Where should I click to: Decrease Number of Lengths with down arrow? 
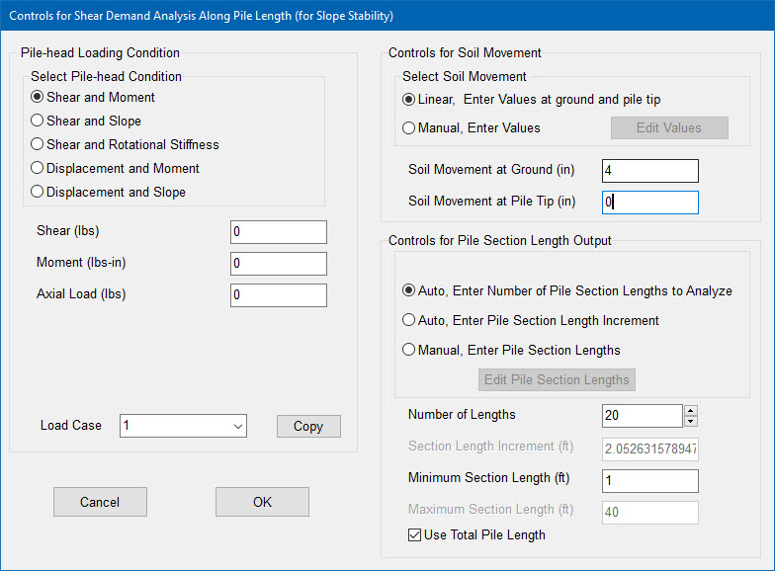click(691, 421)
